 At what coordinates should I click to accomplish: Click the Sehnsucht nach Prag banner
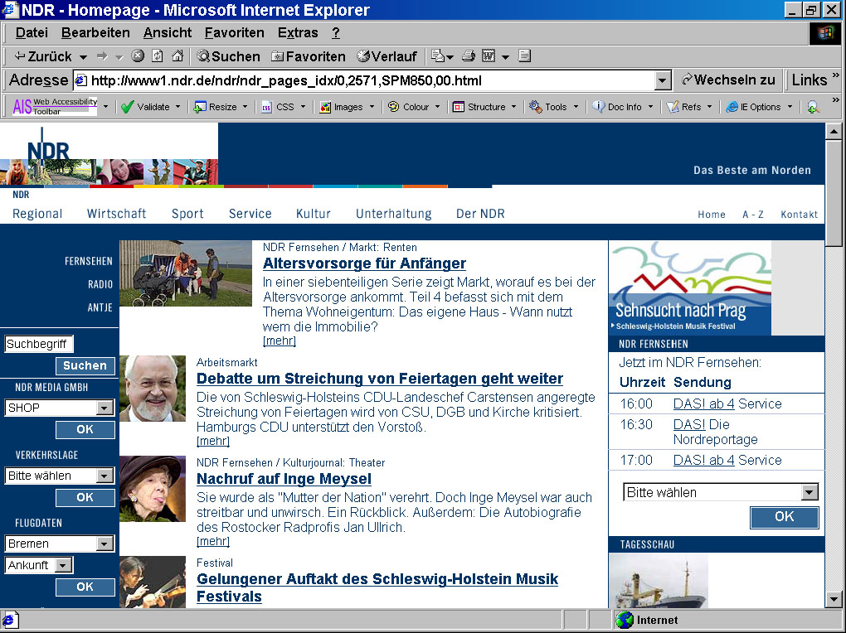pos(689,288)
